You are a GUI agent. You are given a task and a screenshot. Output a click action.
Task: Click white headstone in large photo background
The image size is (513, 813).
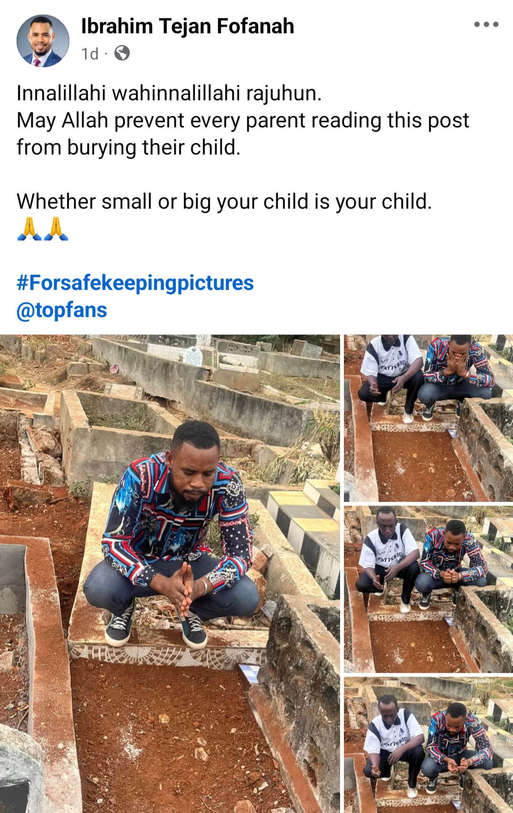(193, 355)
